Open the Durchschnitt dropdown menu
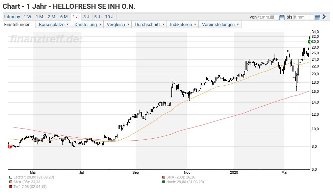 150,24
